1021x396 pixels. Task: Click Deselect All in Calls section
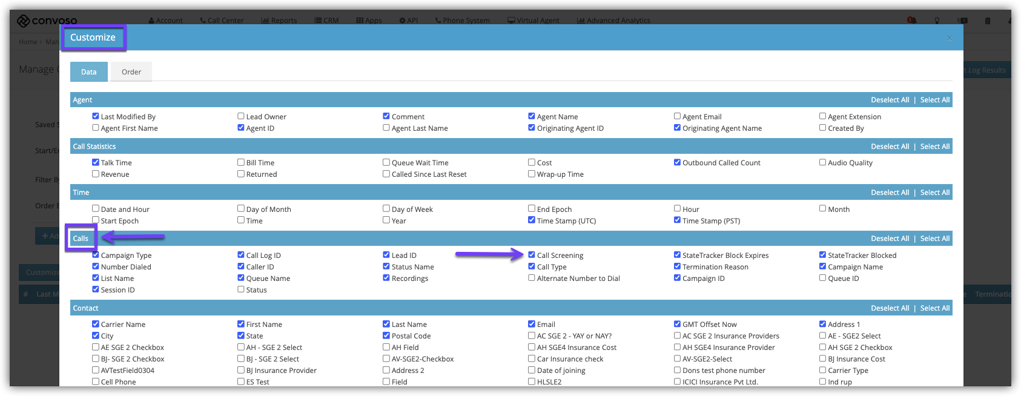890,239
